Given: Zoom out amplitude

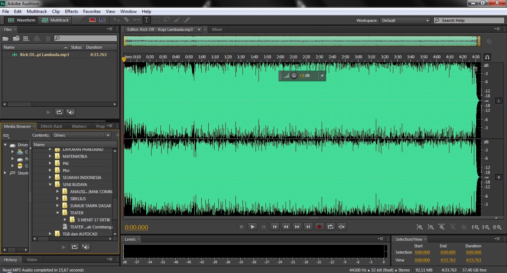Looking at the screenshot, I should [431, 227].
